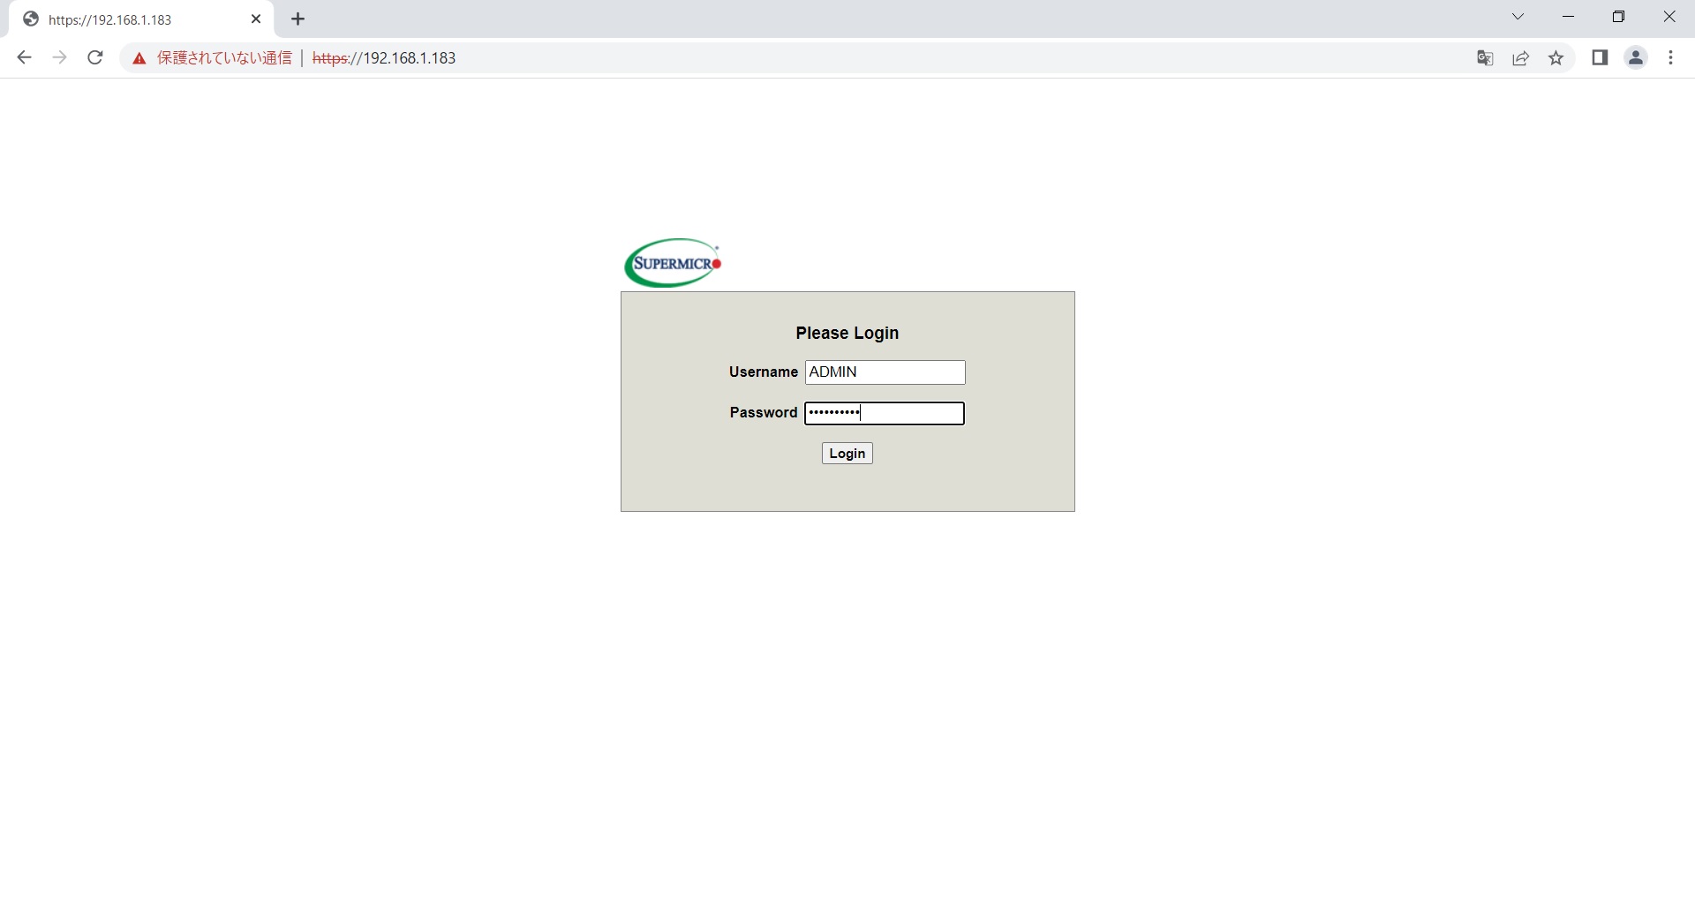Minimize the browser window
The height and width of the screenshot is (909, 1695).
tap(1569, 17)
